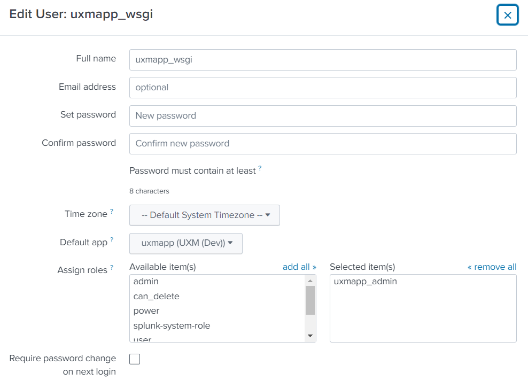Select the can_delete role
Image resolution: width=528 pixels, height=381 pixels.
156,296
